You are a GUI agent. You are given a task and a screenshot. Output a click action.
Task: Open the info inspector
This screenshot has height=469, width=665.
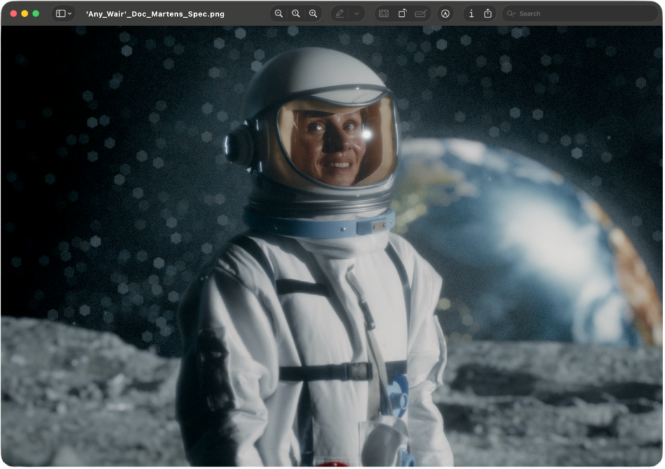pyautogui.click(x=471, y=14)
